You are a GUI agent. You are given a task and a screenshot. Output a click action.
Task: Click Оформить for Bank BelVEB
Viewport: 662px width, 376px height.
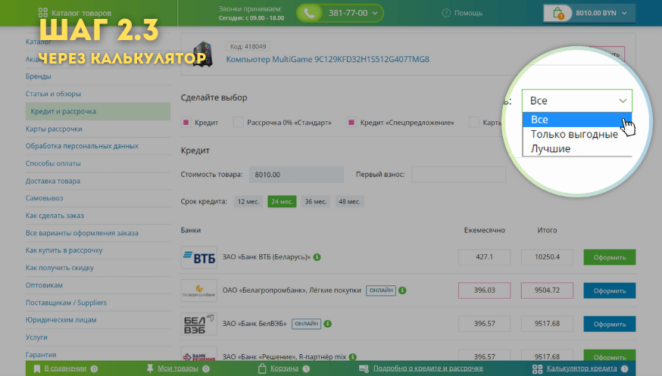(x=610, y=324)
